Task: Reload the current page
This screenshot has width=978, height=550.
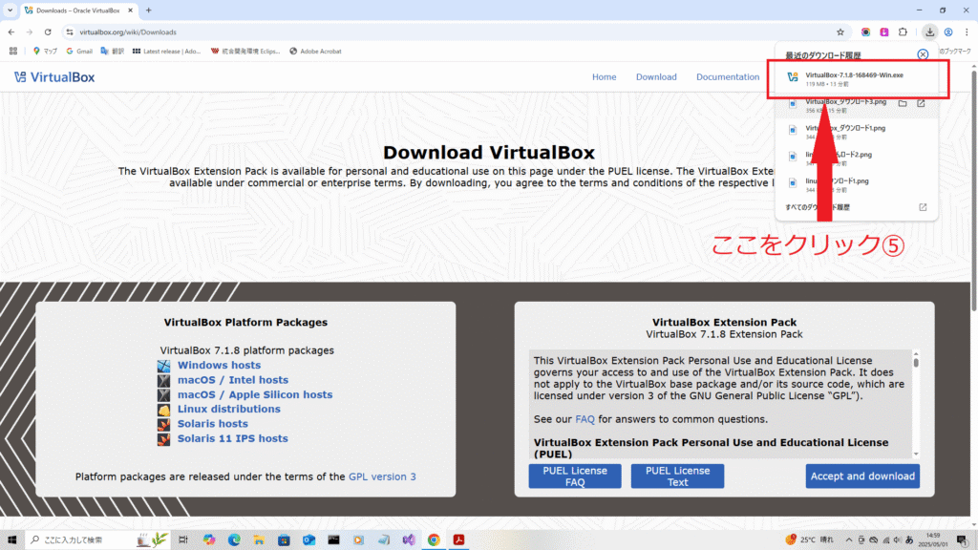Action: 48,32
